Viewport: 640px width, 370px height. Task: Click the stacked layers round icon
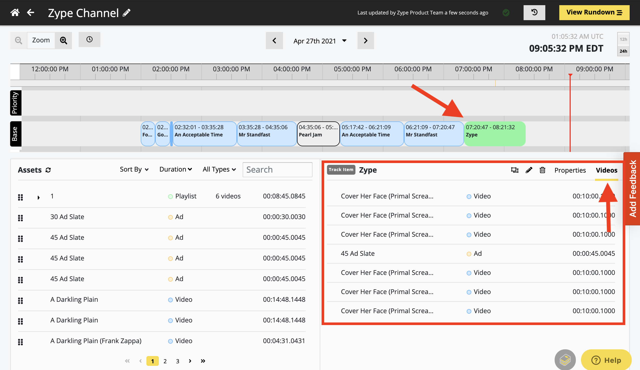[565, 360]
